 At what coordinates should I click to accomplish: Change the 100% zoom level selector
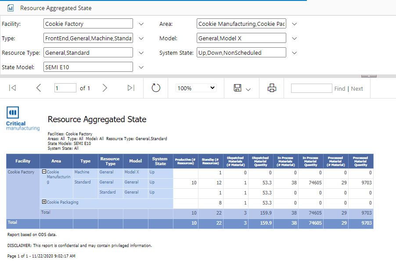(196, 88)
